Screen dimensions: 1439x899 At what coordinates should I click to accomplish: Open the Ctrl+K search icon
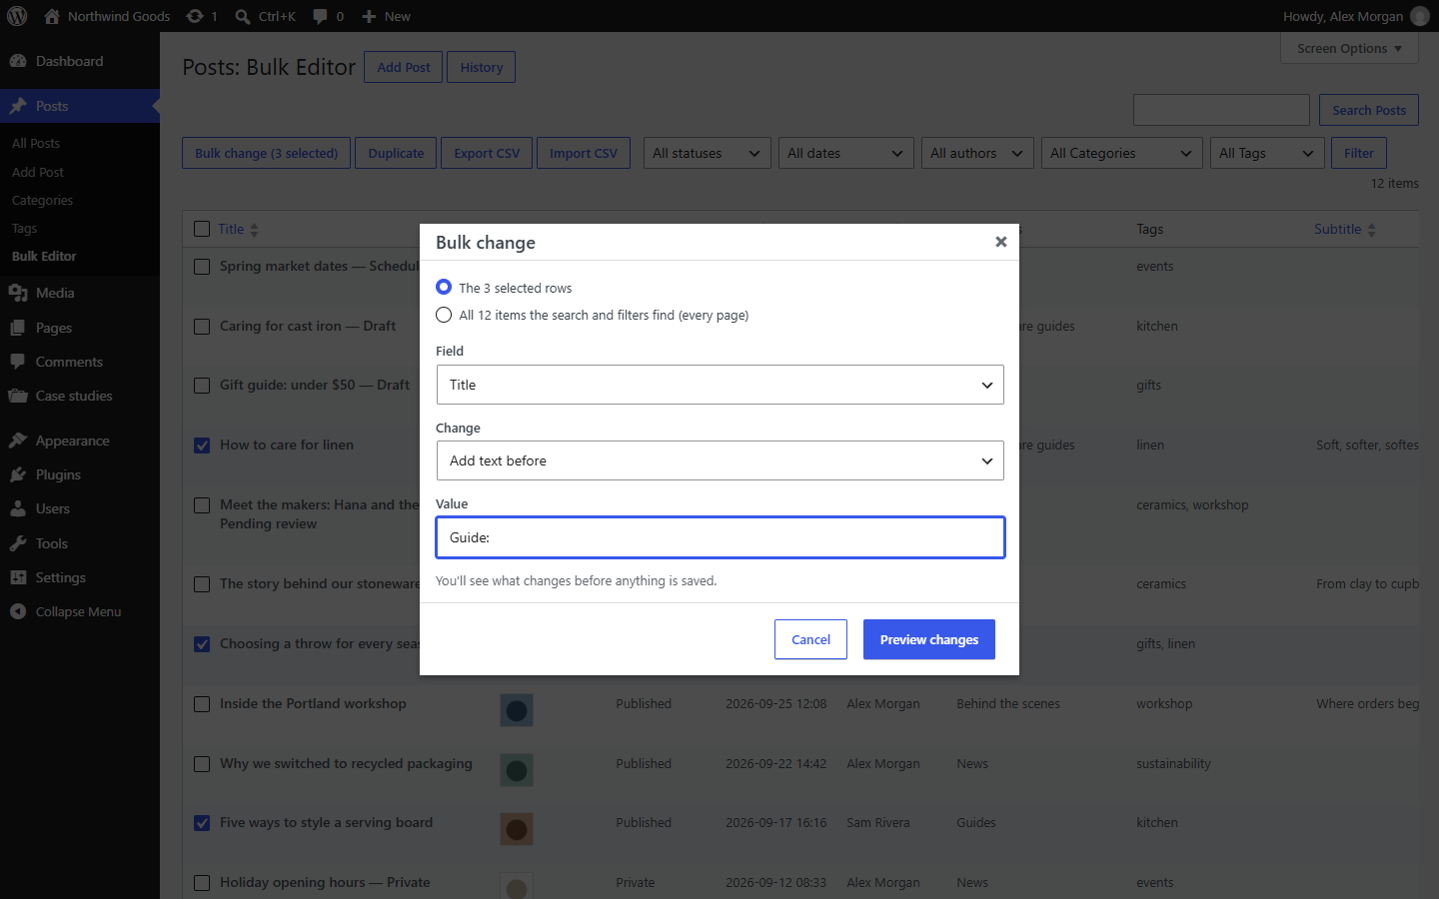click(x=243, y=16)
